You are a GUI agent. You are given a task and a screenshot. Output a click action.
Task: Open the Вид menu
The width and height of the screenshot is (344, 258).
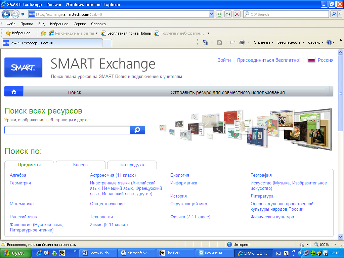tap(41, 24)
